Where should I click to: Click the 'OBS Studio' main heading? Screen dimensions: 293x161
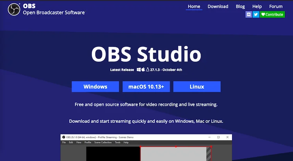coord(146,54)
